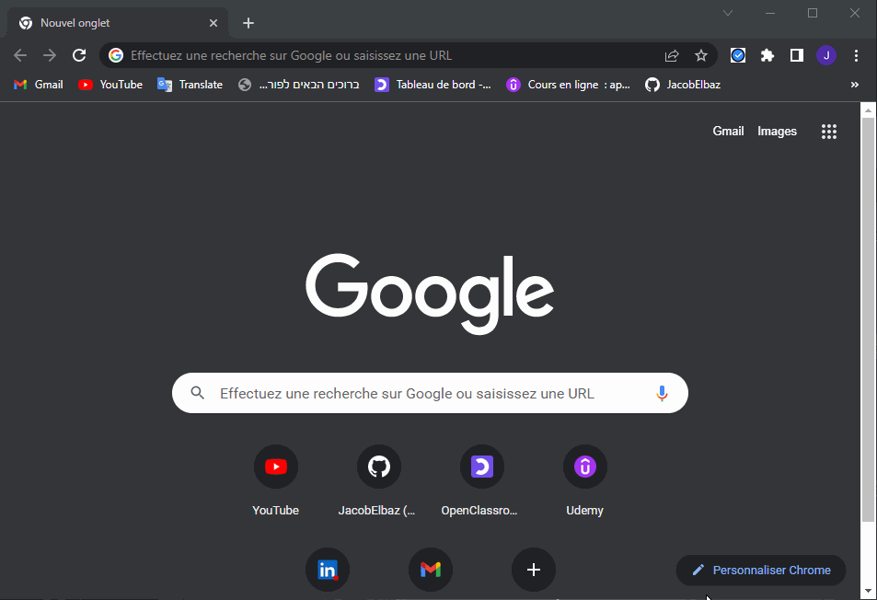The image size is (877, 600).
Task: Open the YouTube bookmark in bookmarks bar
Action: point(110,85)
